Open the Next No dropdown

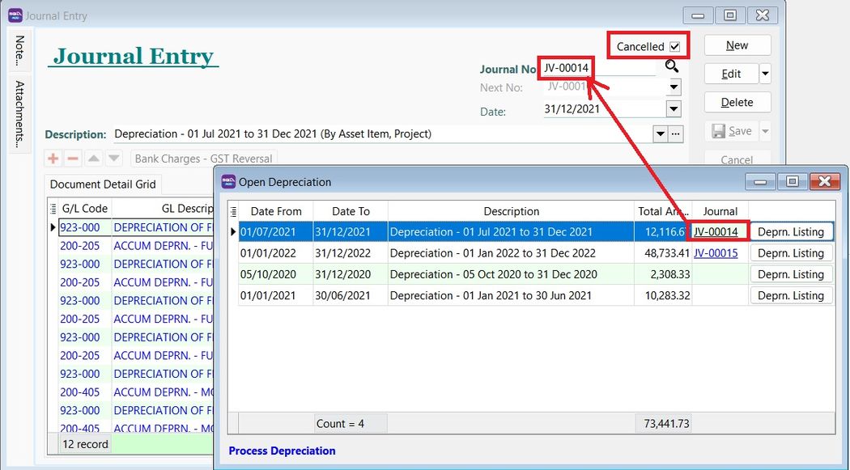(673, 87)
